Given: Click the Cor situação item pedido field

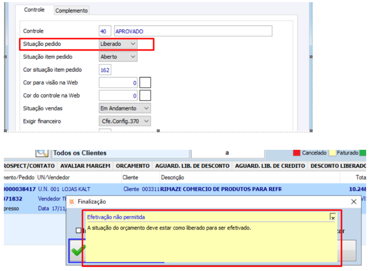Looking at the screenshot, I should tap(105, 70).
